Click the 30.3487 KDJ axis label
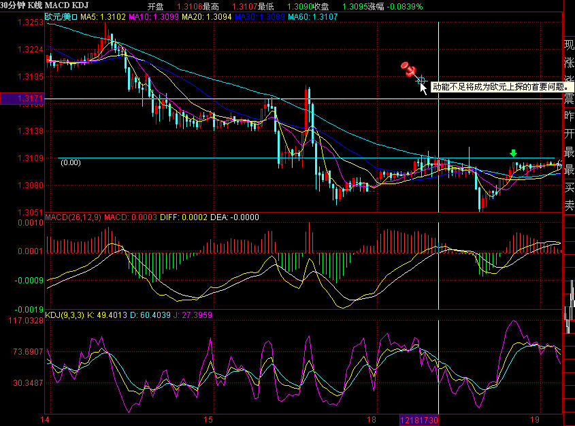Viewport: 575px width, 426px height. pos(28,383)
